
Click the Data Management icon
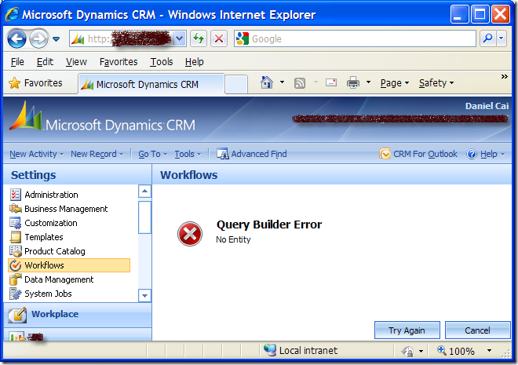[x=15, y=279]
